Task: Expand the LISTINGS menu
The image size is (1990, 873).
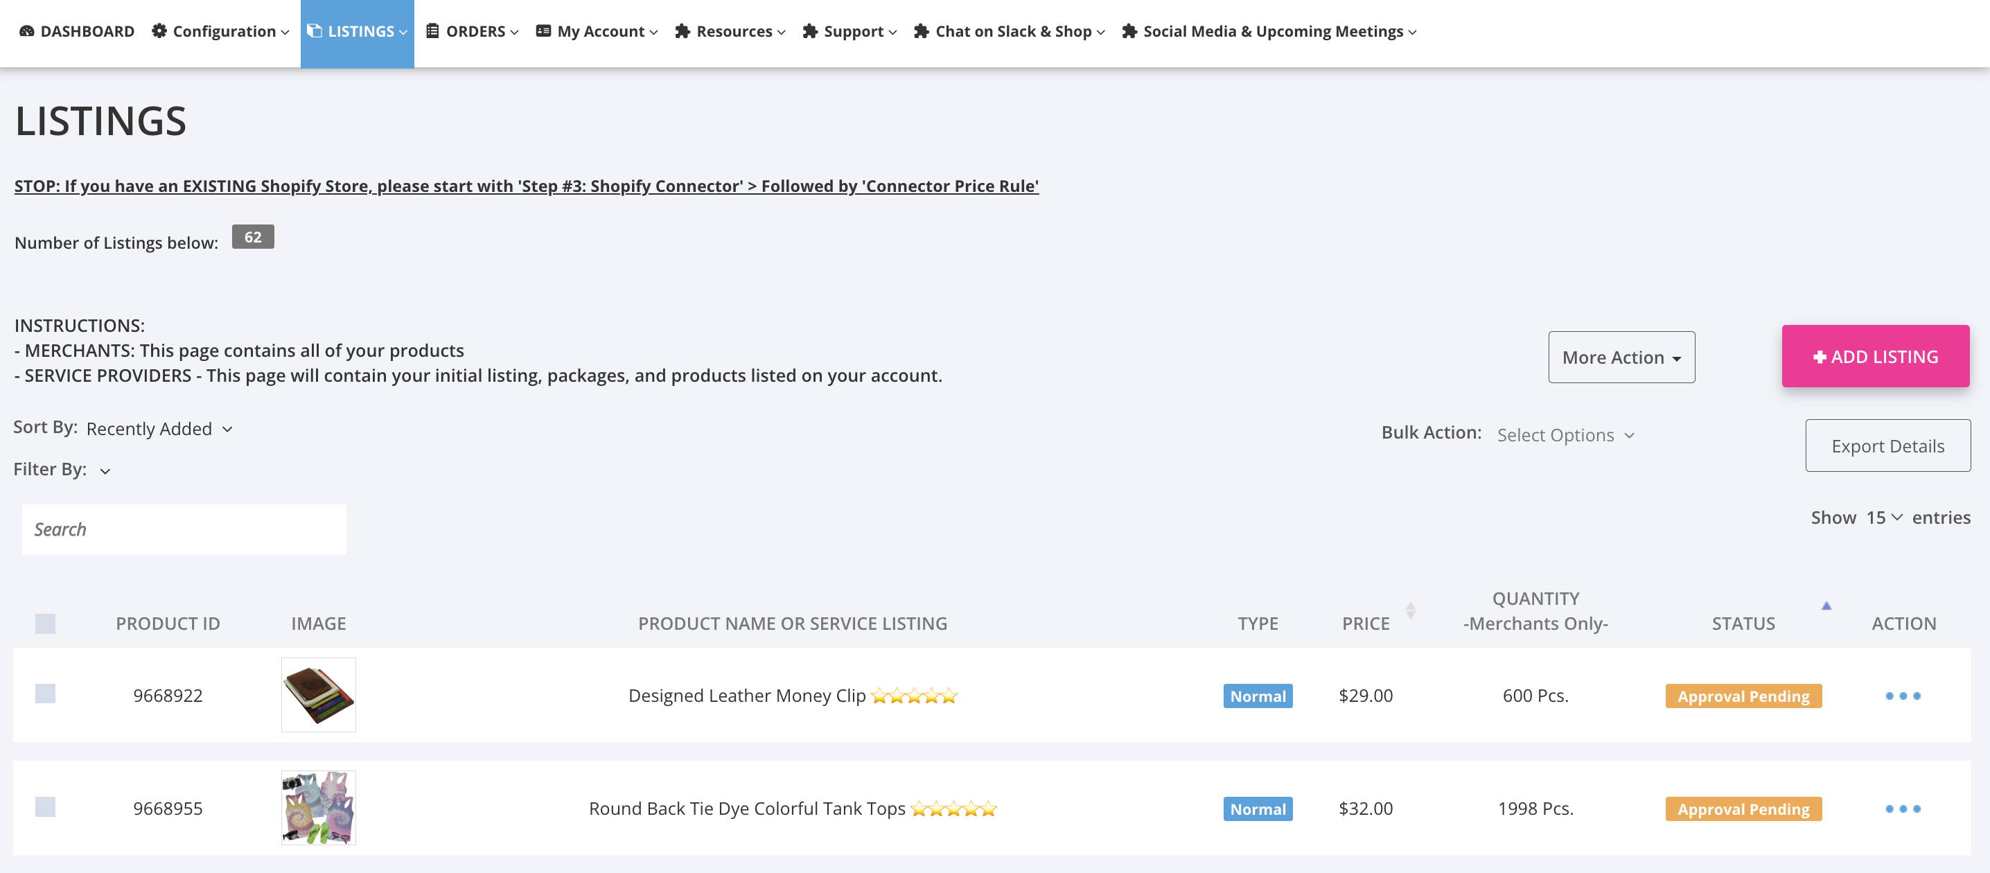Action: [x=357, y=33]
